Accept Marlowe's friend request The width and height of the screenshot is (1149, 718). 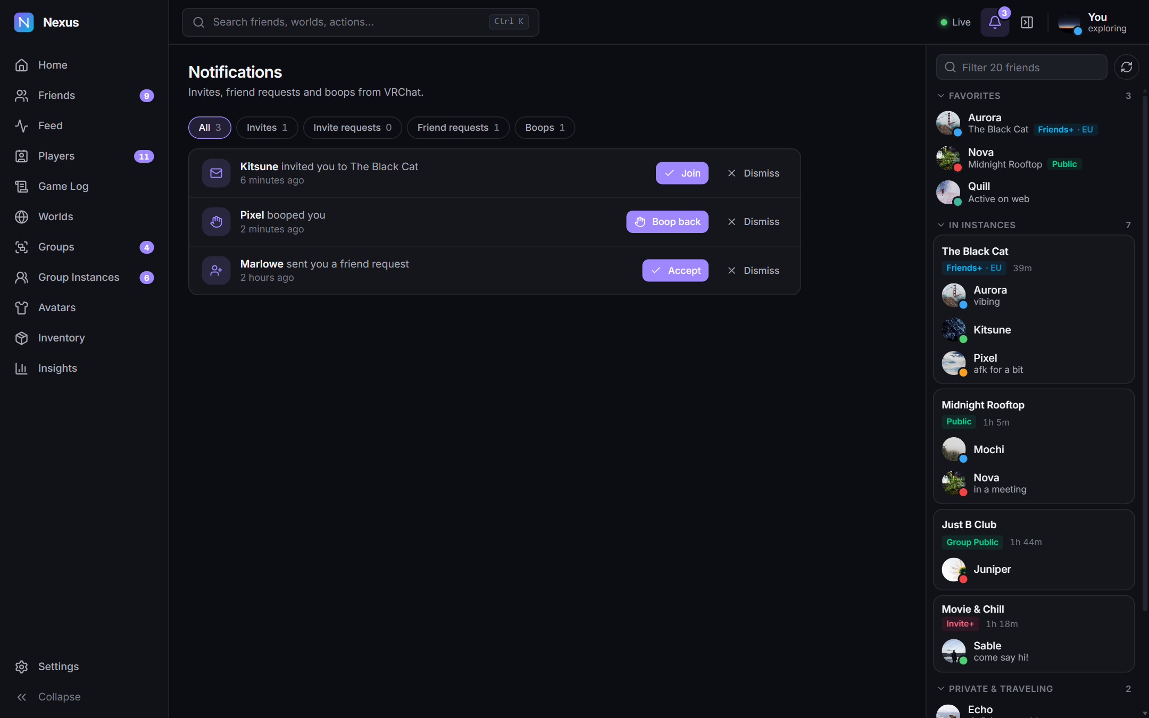coord(675,271)
